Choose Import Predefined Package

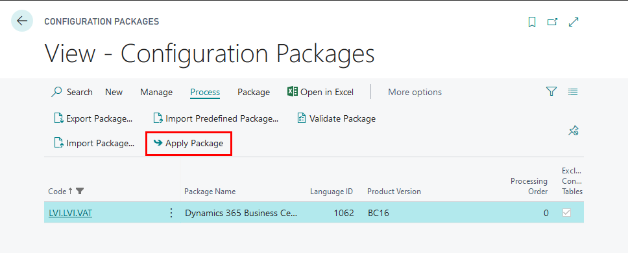[216, 118]
